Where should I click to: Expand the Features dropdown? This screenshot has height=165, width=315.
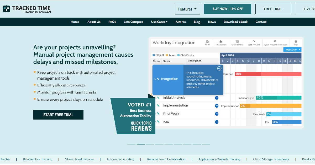click(187, 9)
